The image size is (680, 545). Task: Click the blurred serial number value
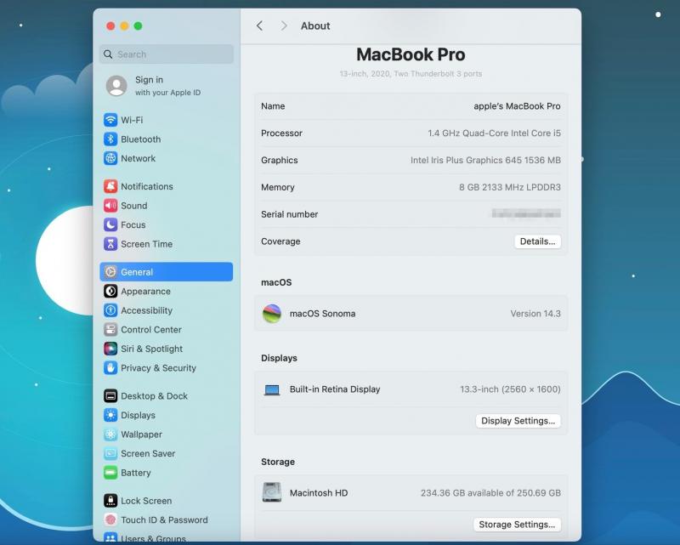(x=526, y=213)
